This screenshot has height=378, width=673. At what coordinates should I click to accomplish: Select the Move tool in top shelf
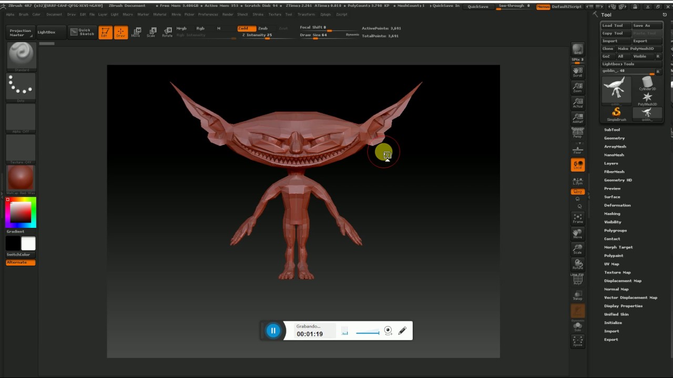pyautogui.click(x=136, y=32)
